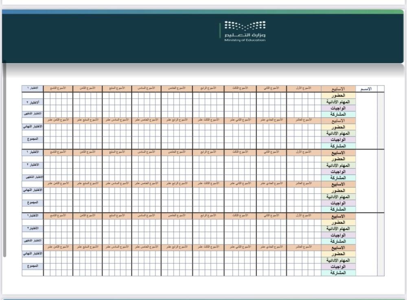
Task: Click the topmost الاختبار ٢ cell
Action: coord(33,102)
